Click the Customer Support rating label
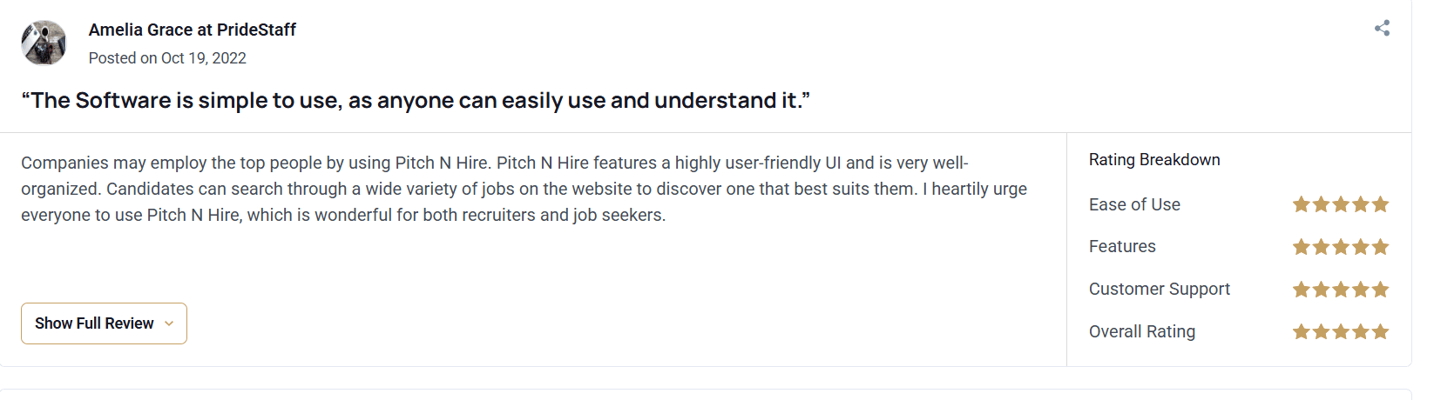The image size is (1434, 400). click(x=1160, y=290)
